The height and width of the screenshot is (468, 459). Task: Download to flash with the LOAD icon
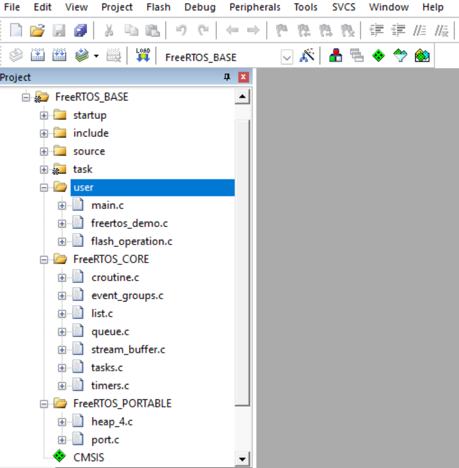(143, 55)
